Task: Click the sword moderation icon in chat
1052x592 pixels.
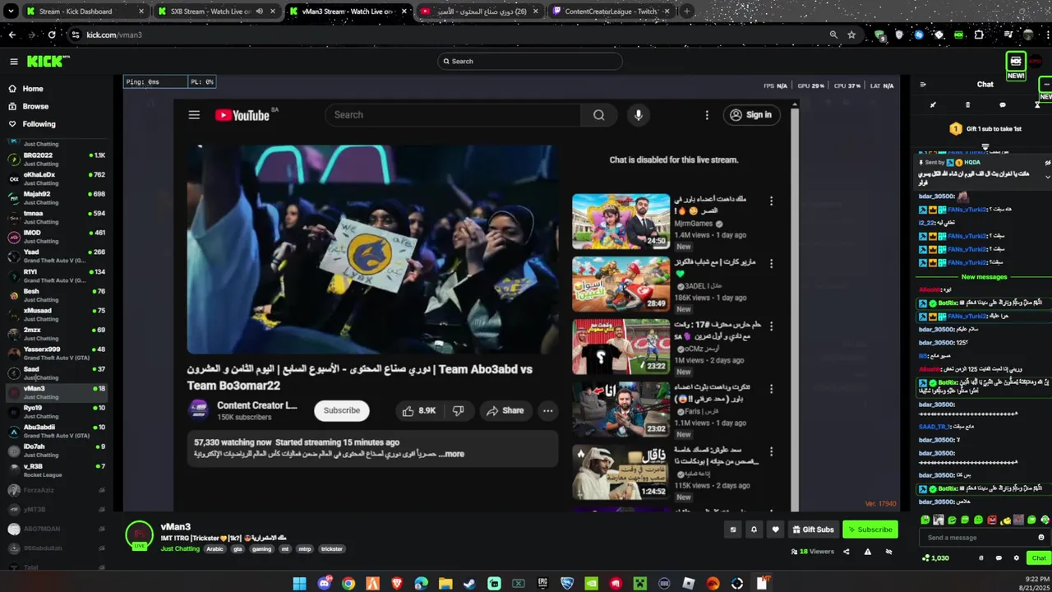Action: tap(933, 105)
